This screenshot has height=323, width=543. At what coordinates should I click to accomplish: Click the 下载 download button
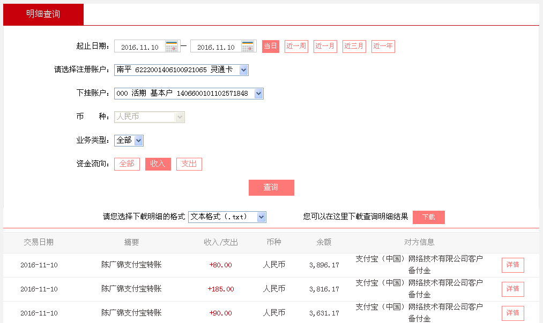coord(428,217)
